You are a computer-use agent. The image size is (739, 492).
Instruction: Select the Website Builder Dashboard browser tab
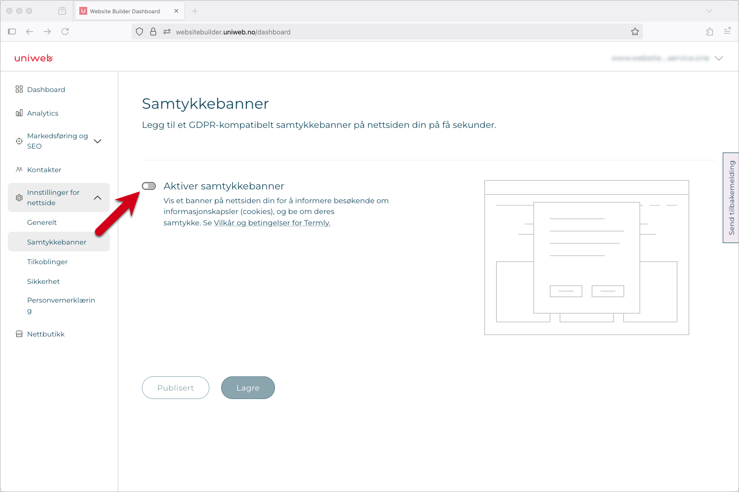[130, 11]
